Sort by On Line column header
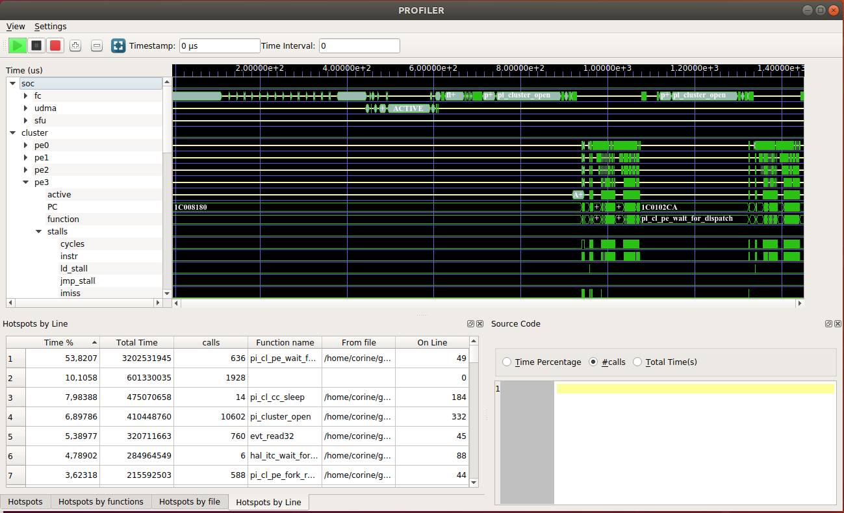 [x=432, y=342]
